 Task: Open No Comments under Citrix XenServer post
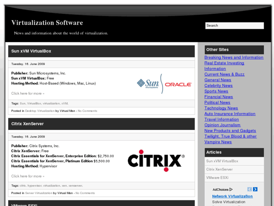click(x=85, y=193)
